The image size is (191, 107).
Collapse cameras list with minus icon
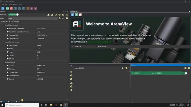(185, 68)
